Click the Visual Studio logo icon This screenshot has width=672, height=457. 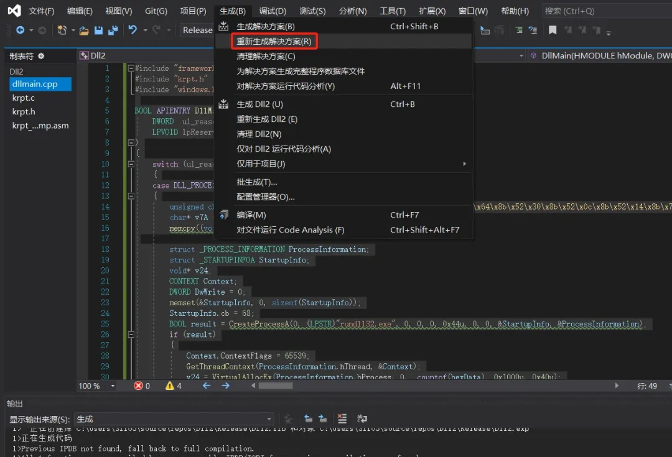(14, 11)
